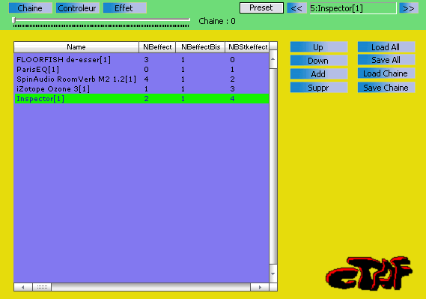The height and width of the screenshot is (299, 426).
Task: Add an effect with Add button
Action: [319, 73]
